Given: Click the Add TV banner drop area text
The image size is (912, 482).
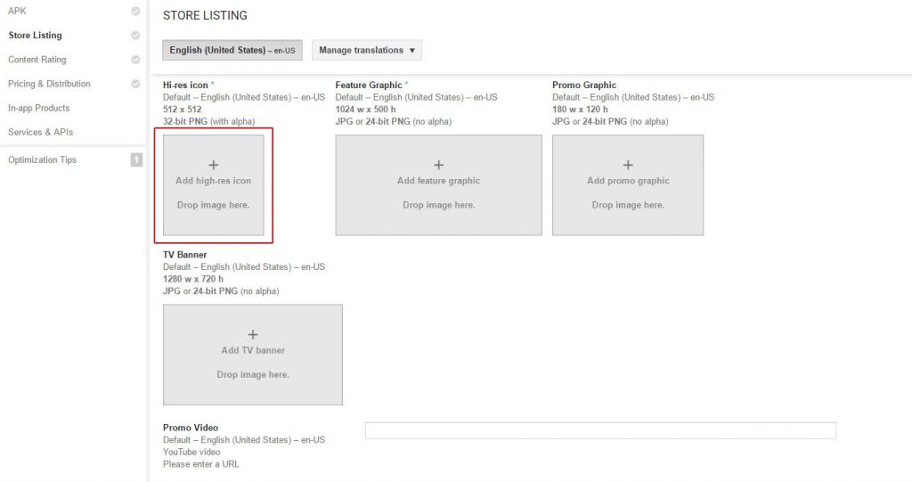Looking at the screenshot, I should pyautogui.click(x=253, y=351).
